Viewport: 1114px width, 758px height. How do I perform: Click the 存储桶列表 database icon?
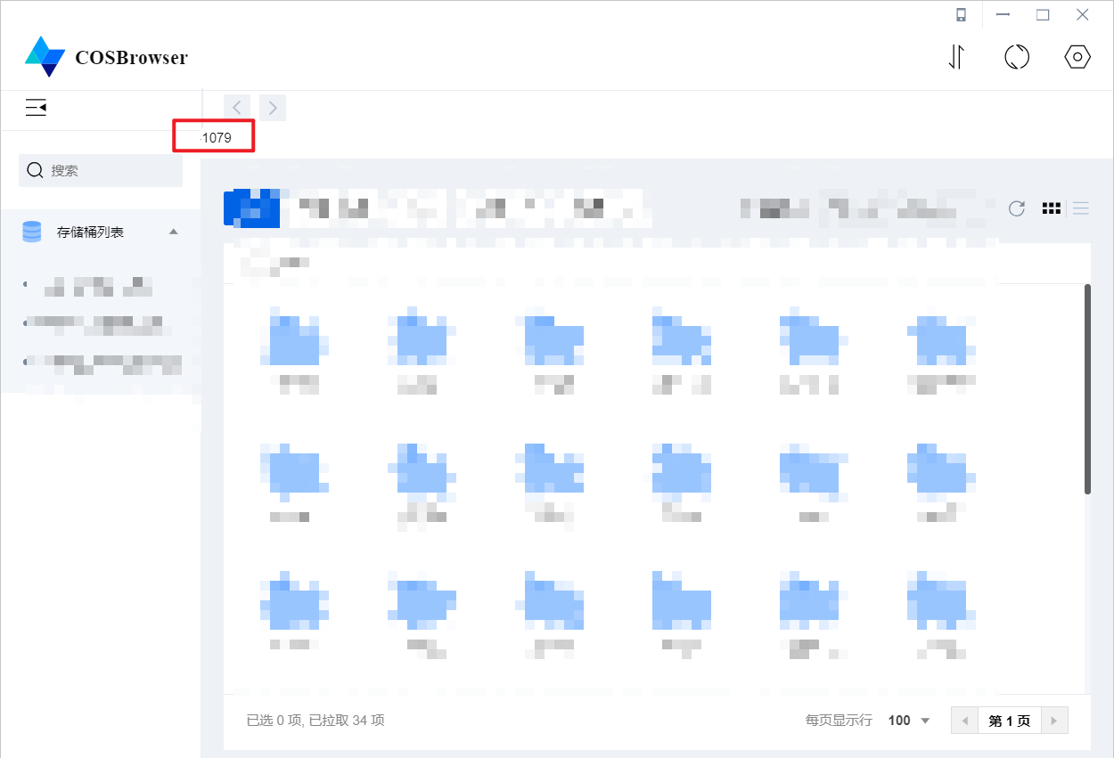pyautogui.click(x=31, y=231)
